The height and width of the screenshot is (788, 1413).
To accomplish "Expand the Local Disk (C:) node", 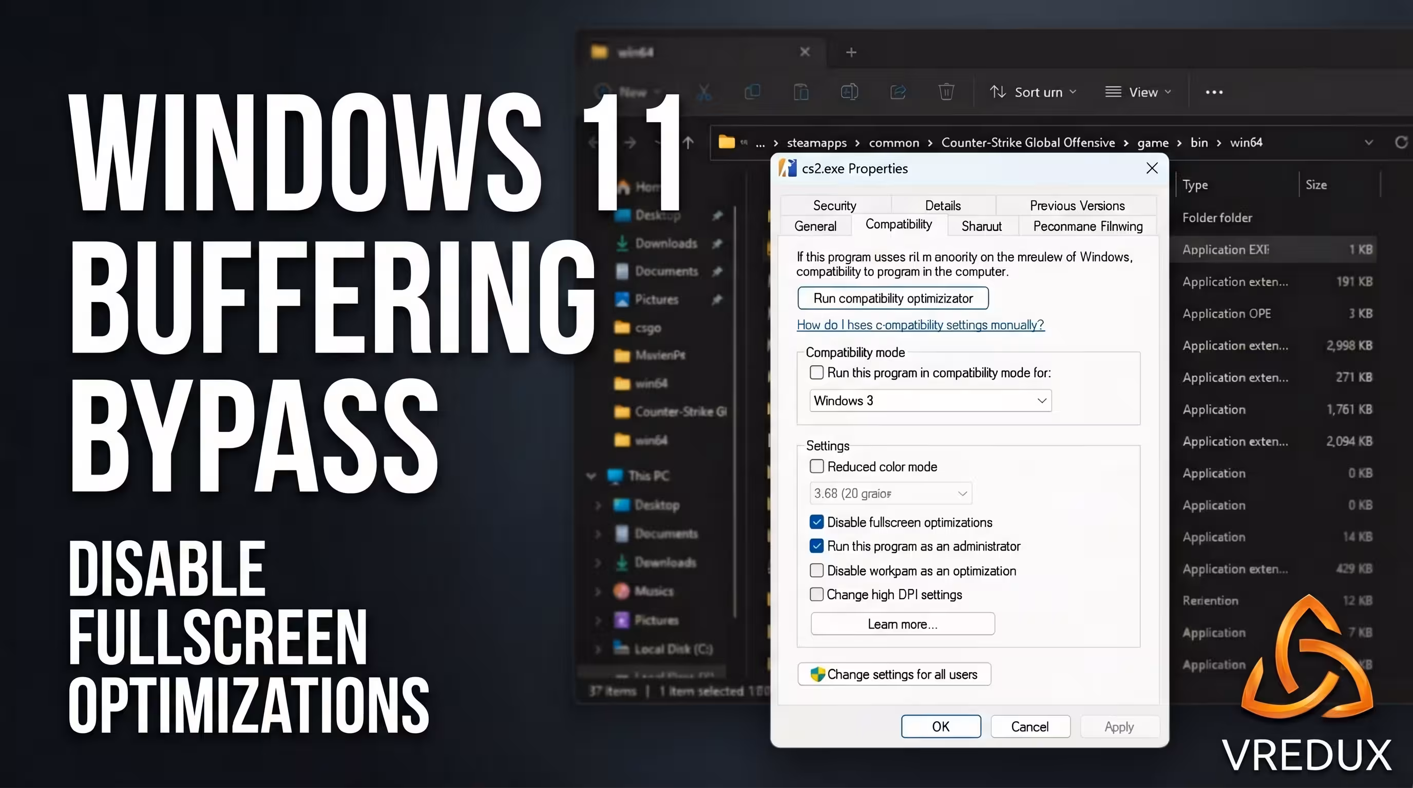I will [x=598, y=649].
